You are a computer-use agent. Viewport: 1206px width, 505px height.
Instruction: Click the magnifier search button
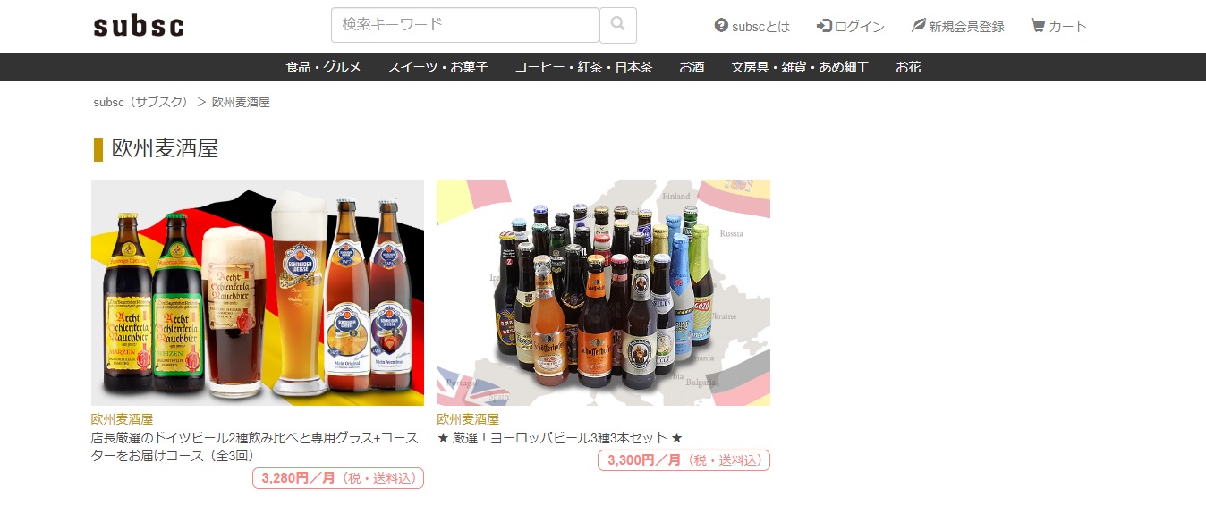[618, 25]
